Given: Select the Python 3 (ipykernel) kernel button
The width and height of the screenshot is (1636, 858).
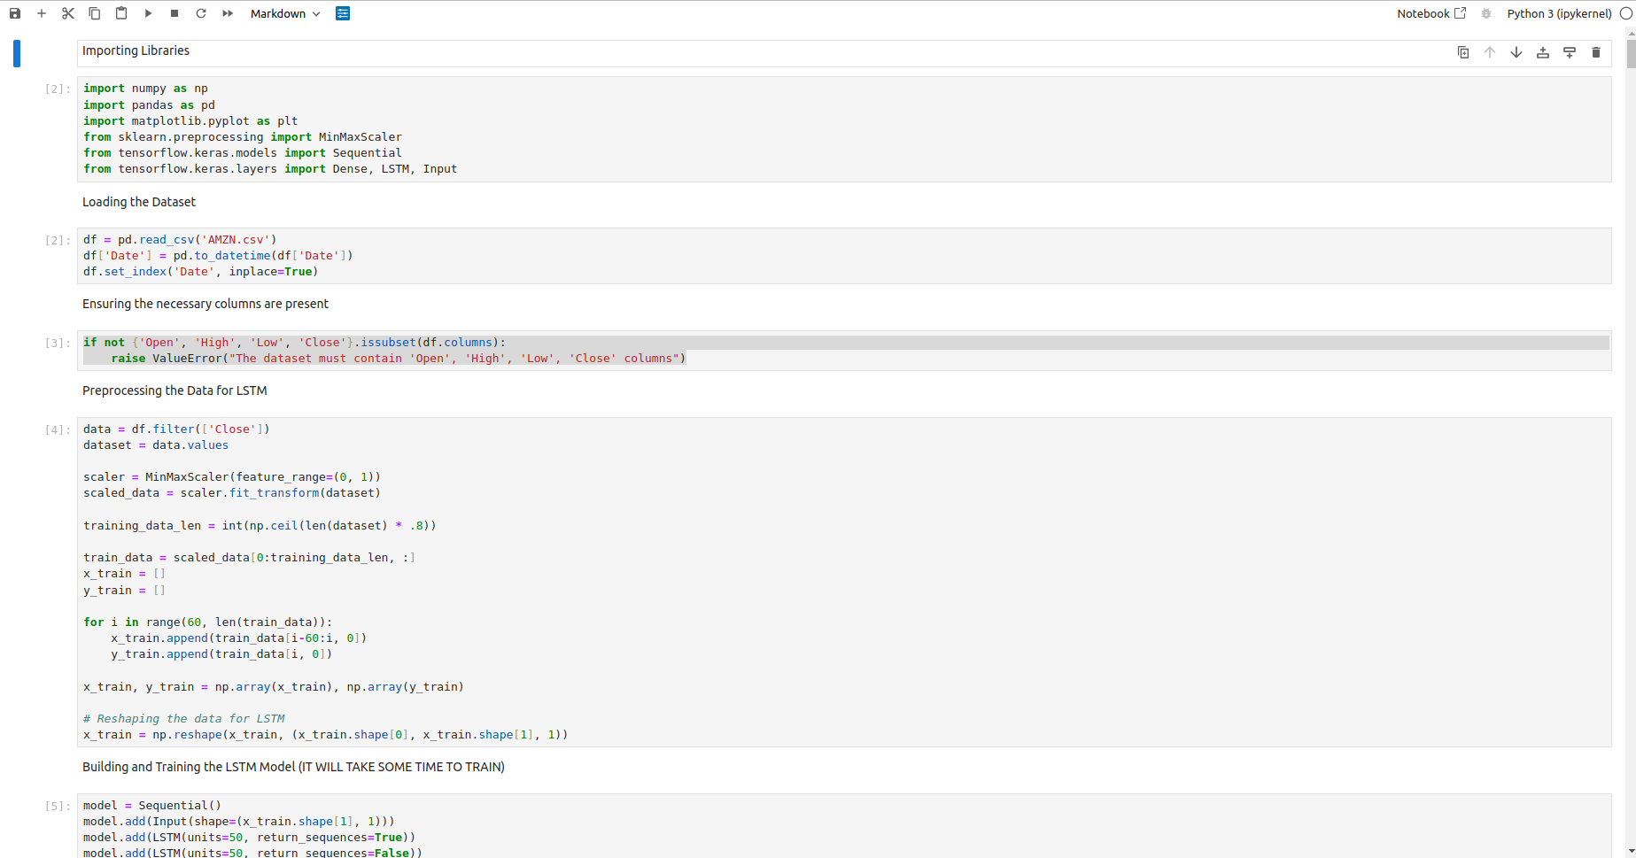Looking at the screenshot, I should tap(1559, 13).
